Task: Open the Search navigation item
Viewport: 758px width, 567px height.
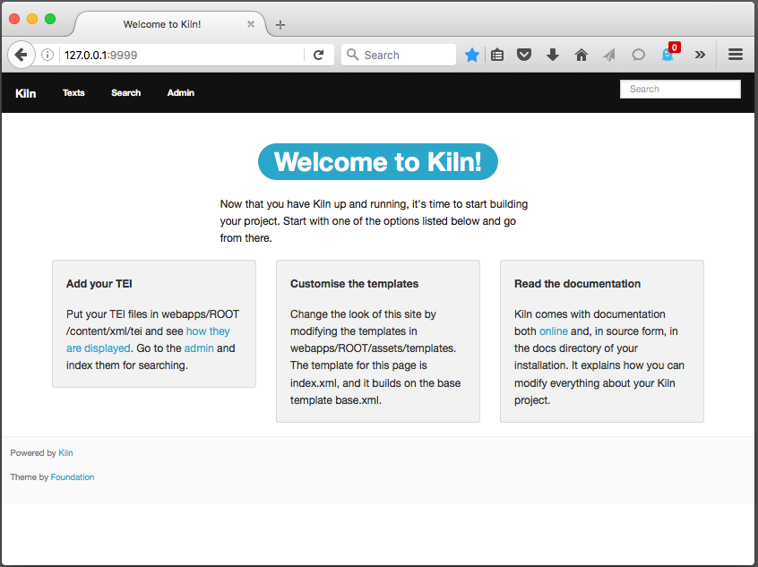Action: click(125, 93)
